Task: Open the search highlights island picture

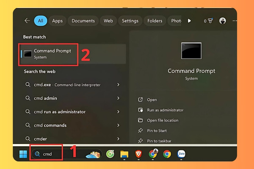Action: [93, 155]
